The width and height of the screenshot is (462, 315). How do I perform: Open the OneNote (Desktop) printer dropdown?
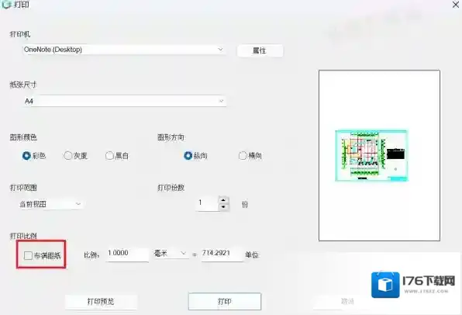tap(124, 50)
